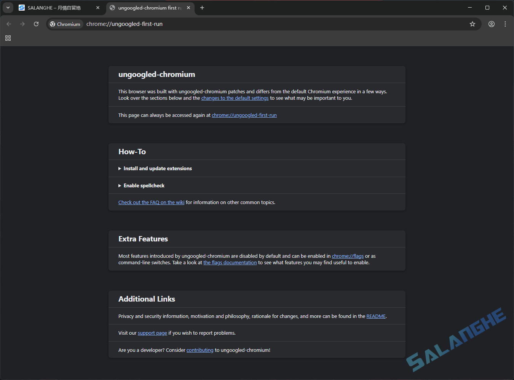This screenshot has height=380, width=514.
Task: Expand the Enable spellcheck section
Action: (144, 185)
